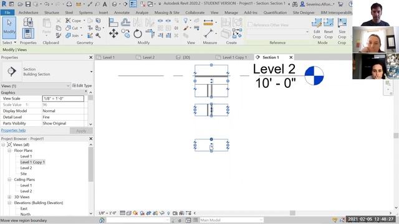This screenshot has width=399, height=224.
Task: Click the Print icon in quick access toolbar
Action: click(69, 4)
